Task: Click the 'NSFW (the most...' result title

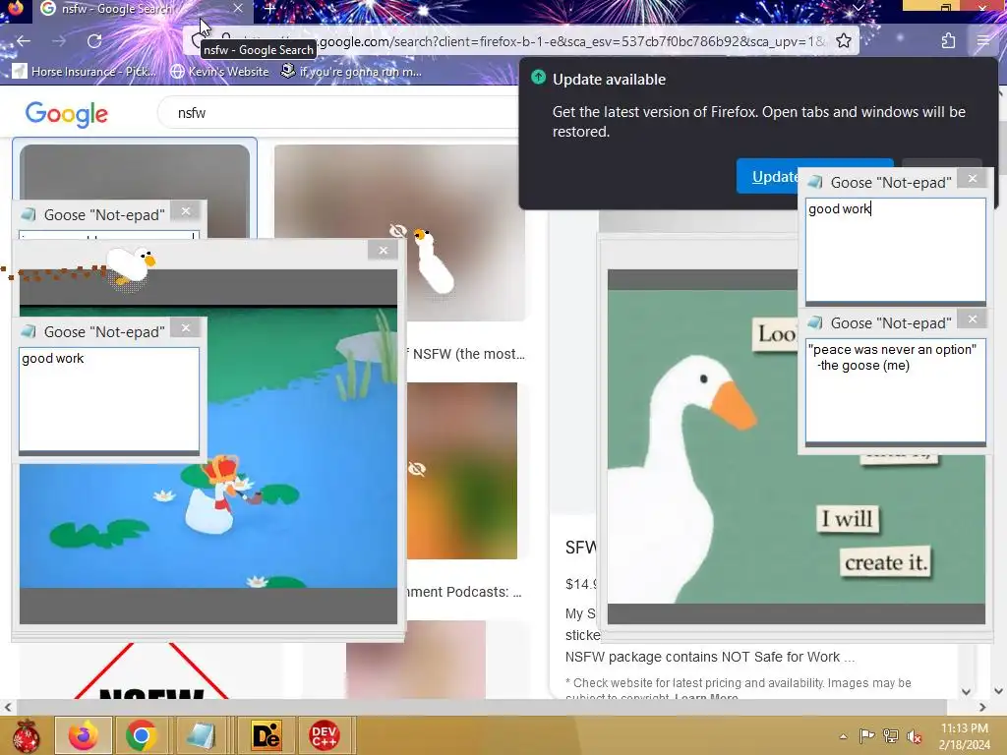Action: tap(468, 354)
